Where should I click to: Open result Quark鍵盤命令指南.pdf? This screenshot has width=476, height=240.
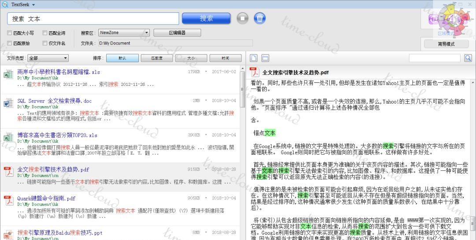[x=46, y=198]
